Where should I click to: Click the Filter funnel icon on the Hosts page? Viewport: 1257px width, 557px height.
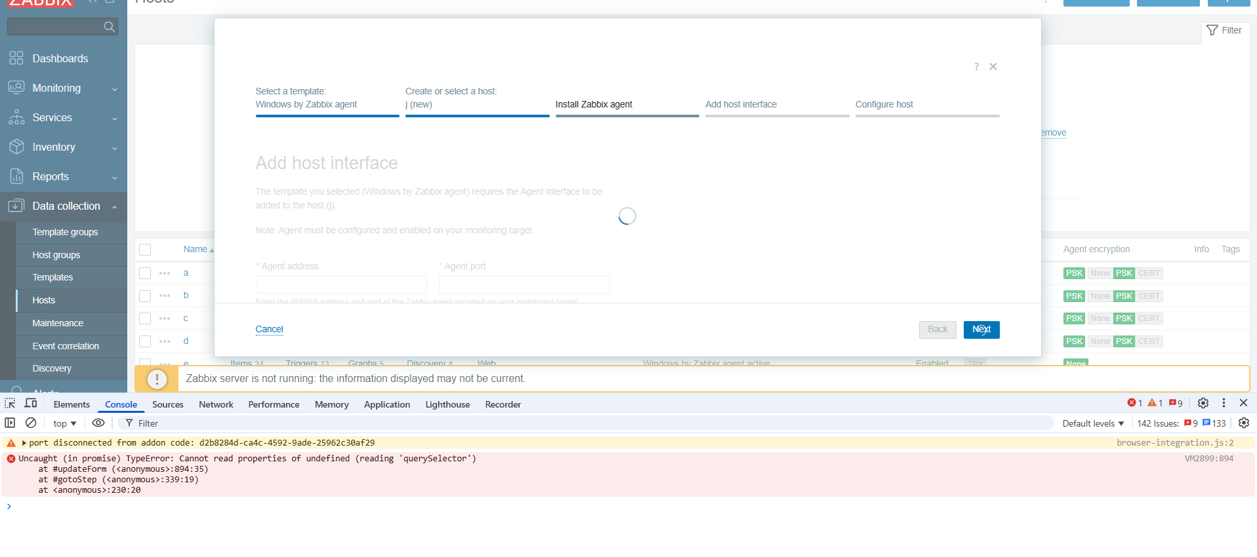coord(1212,30)
